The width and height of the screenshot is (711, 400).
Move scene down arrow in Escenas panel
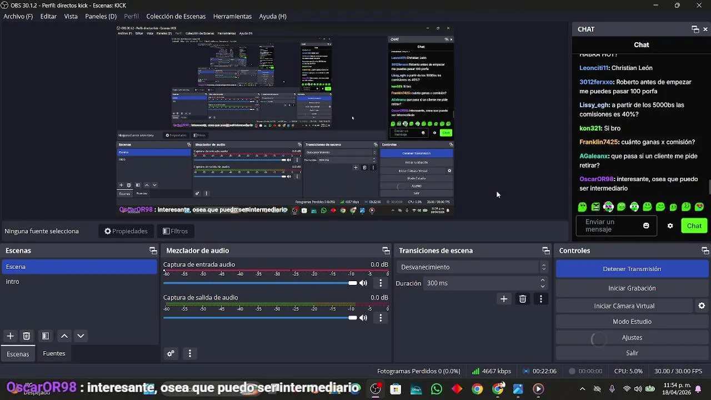(x=81, y=336)
